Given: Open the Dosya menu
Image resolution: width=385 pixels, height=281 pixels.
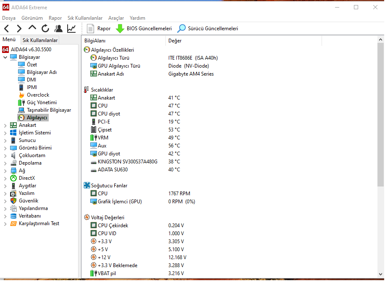Looking at the screenshot, I should click(x=9, y=18).
